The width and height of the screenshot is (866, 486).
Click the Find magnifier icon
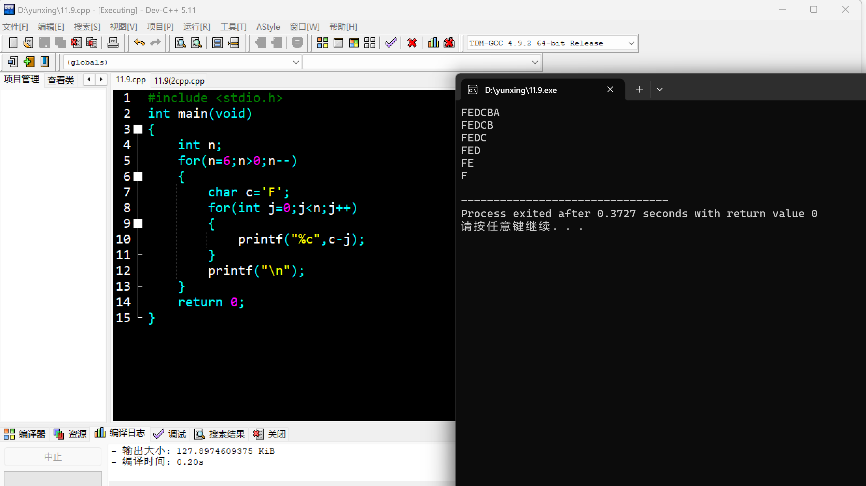(x=180, y=43)
